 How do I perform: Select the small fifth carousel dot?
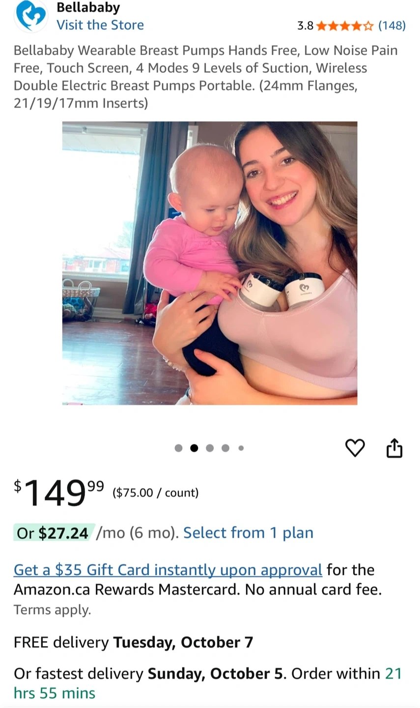pyautogui.click(x=241, y=448)
